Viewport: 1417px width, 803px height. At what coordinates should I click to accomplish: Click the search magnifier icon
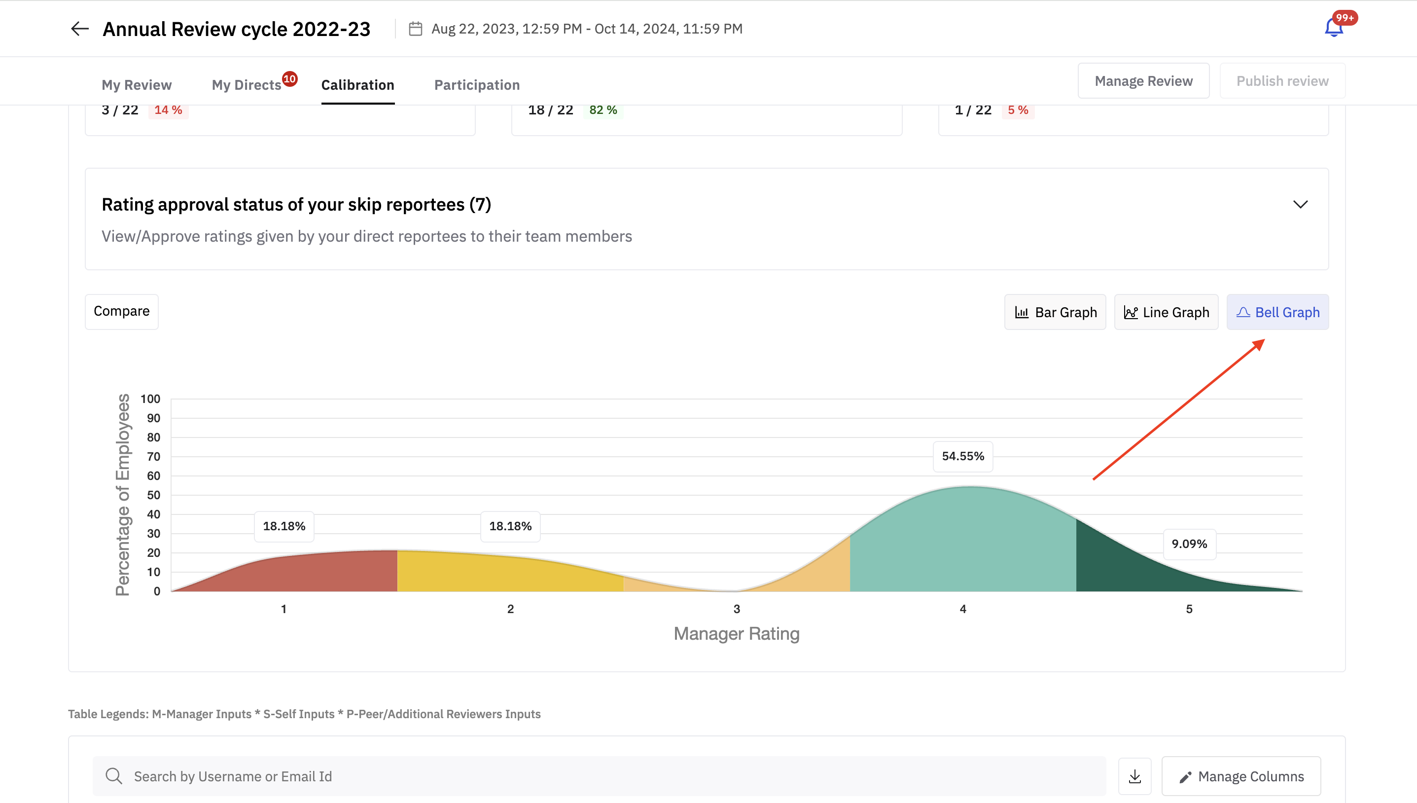pos(113,776)
